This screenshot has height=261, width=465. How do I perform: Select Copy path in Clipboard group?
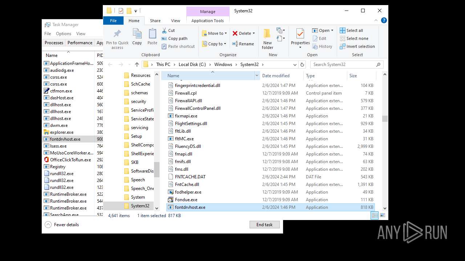click(175, 38)
